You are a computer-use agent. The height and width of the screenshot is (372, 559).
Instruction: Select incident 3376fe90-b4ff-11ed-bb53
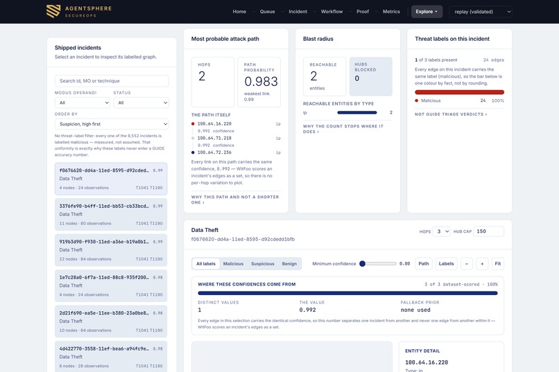point(111,214)
